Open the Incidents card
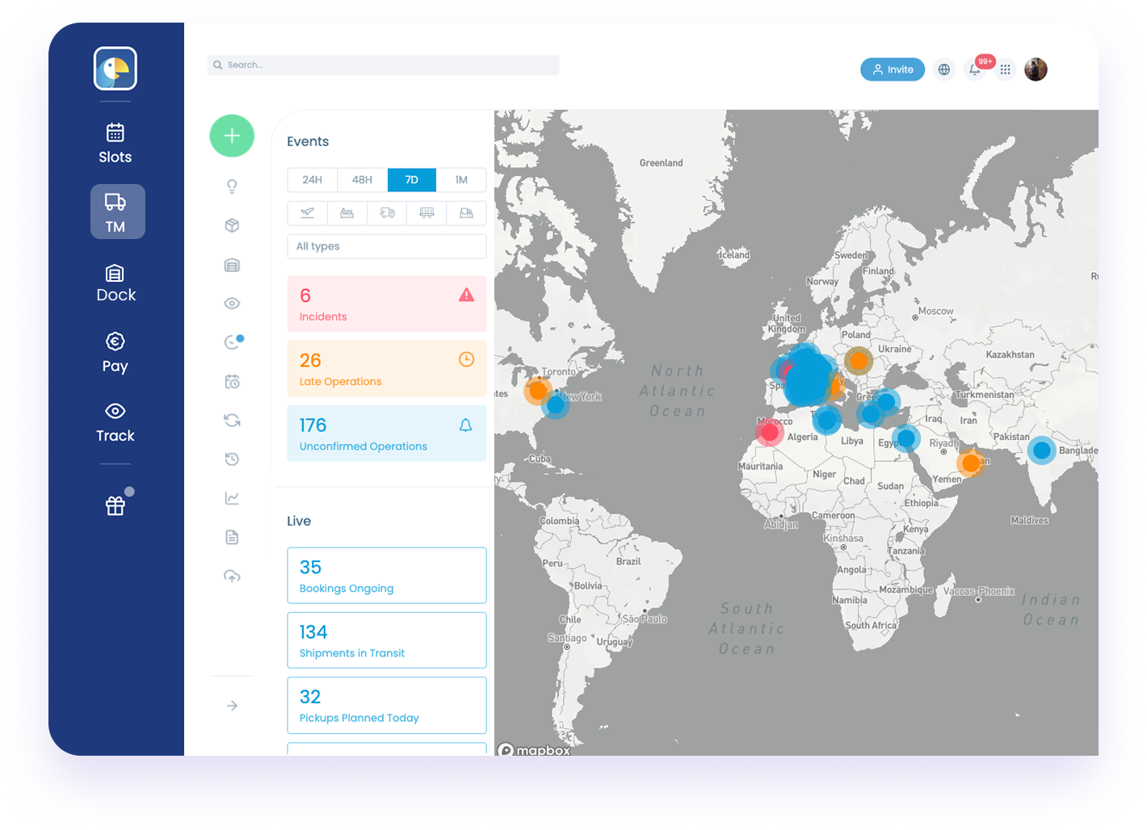 tap(387, 304)
